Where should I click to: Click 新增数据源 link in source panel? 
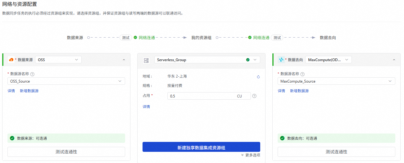pos(29,91)
